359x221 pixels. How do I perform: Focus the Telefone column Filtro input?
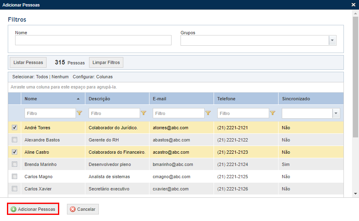[243, 113]
